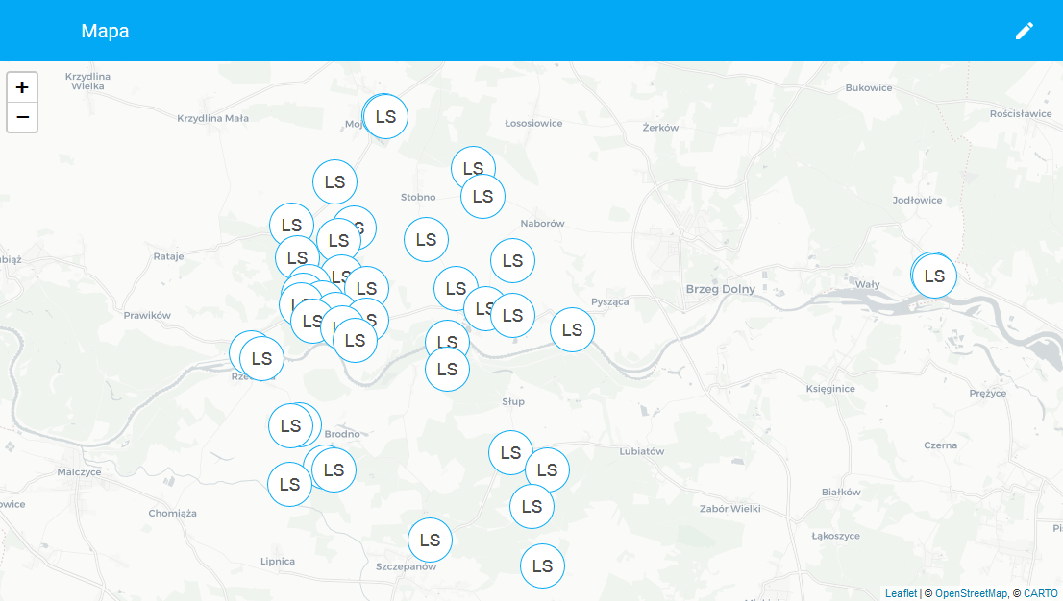Select the LS marker beside Wały
Image resolution: width=1063 pixels, height=601 pixels.
934,276
